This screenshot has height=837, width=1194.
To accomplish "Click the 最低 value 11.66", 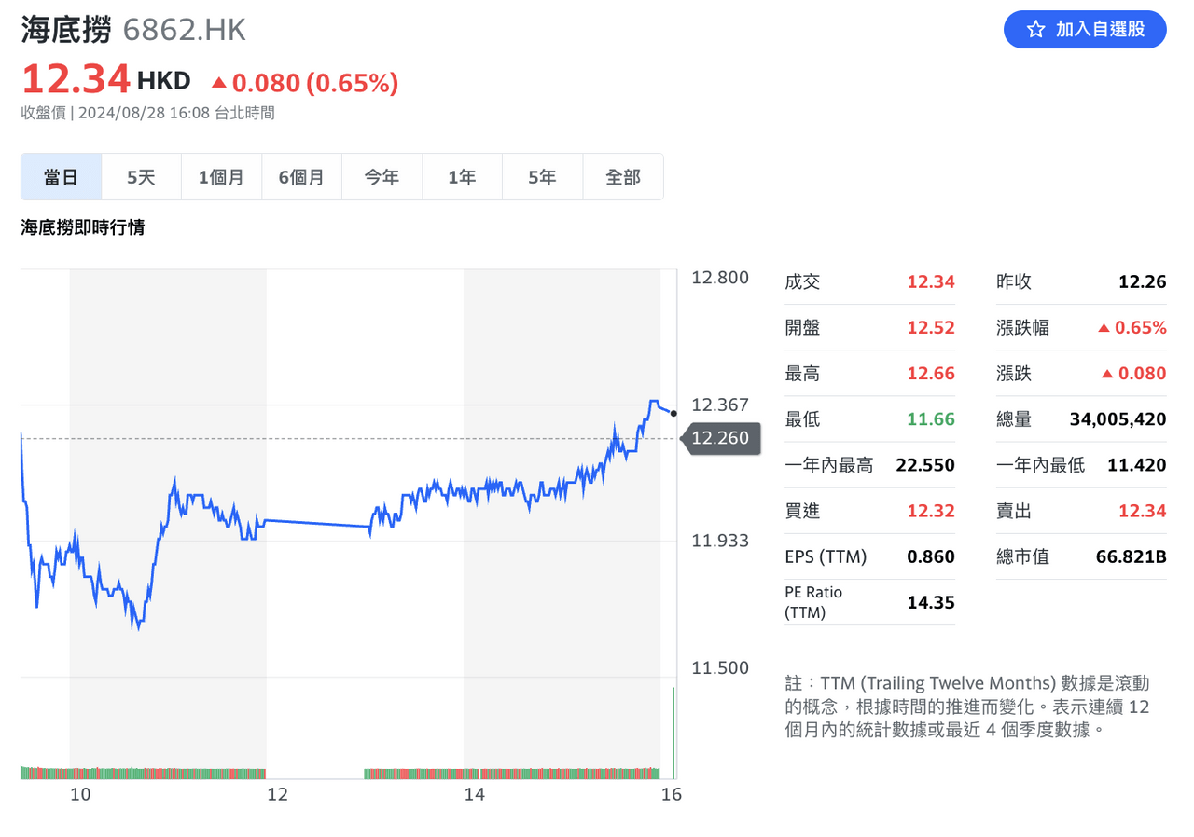I will (931, 418).
